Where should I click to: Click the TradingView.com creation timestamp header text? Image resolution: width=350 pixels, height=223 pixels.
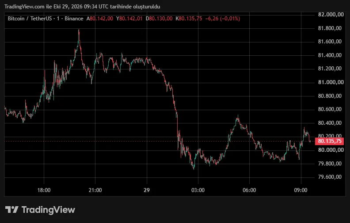pyautogui.click(x=82, y=7)
